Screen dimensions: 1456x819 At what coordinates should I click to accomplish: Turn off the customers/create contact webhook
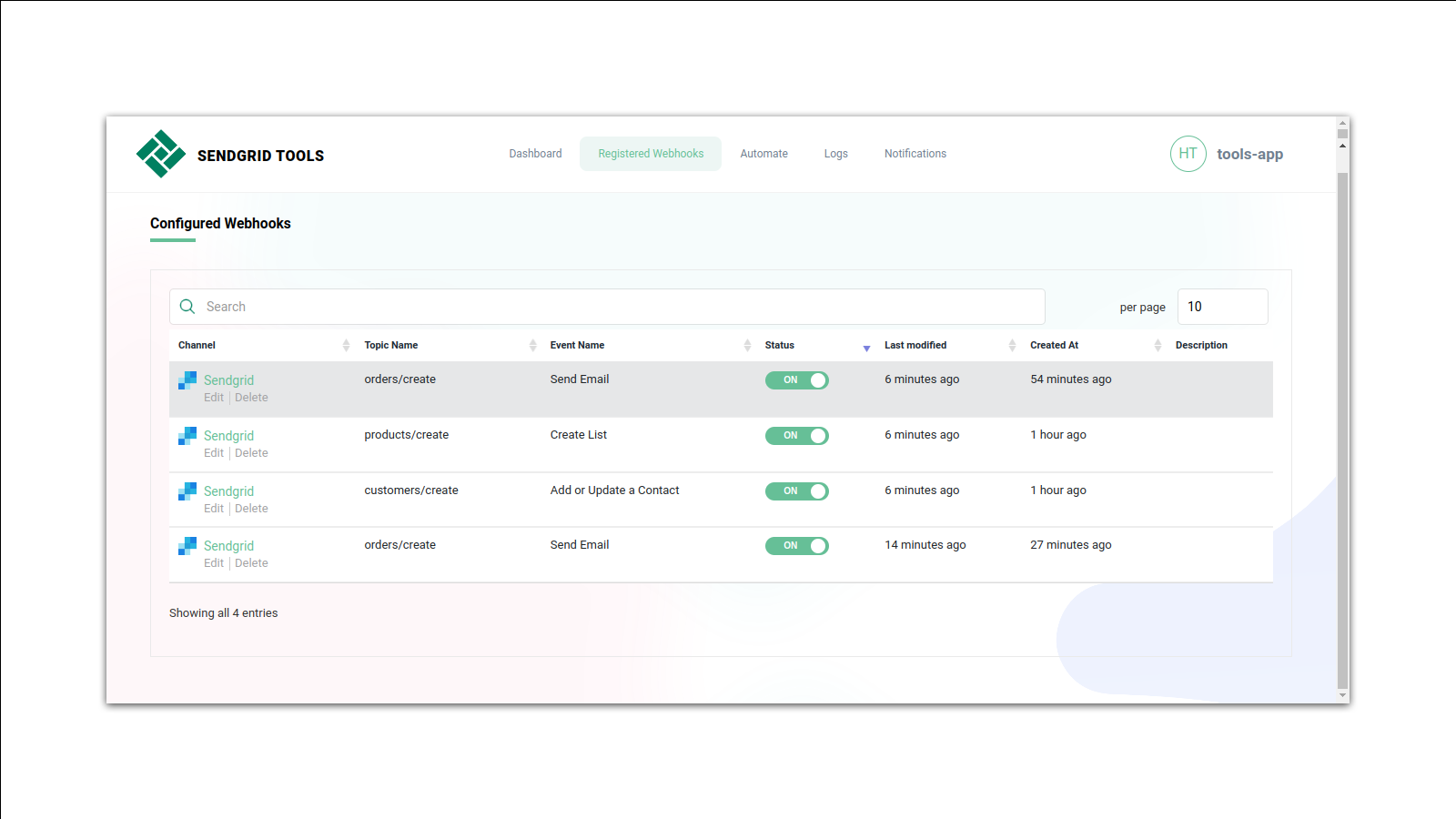(x=796, y=490)
